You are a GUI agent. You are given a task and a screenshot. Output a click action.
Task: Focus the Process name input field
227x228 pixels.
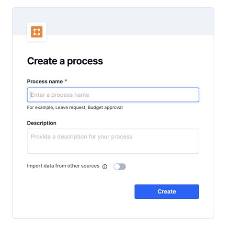pyautogui.click(x=113, y=95)
